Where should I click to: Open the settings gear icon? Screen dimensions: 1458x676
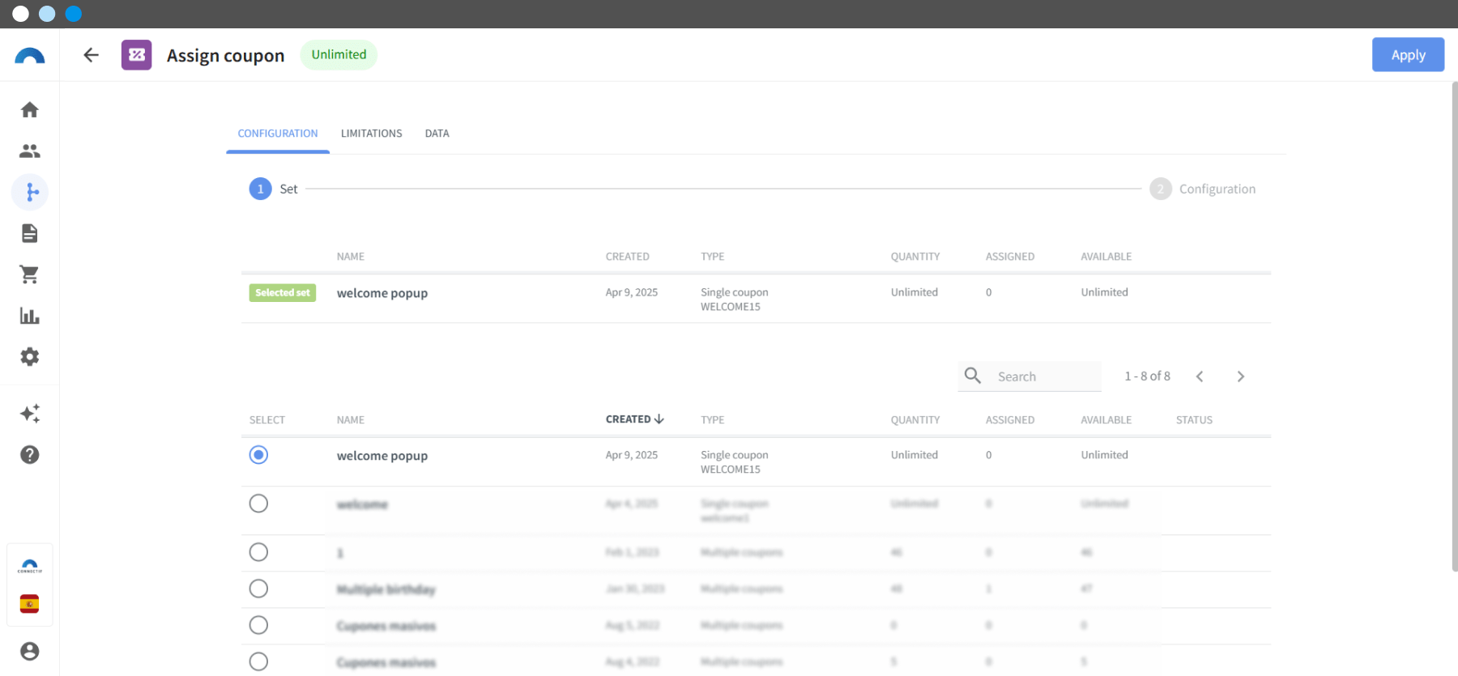pos(30,357)
